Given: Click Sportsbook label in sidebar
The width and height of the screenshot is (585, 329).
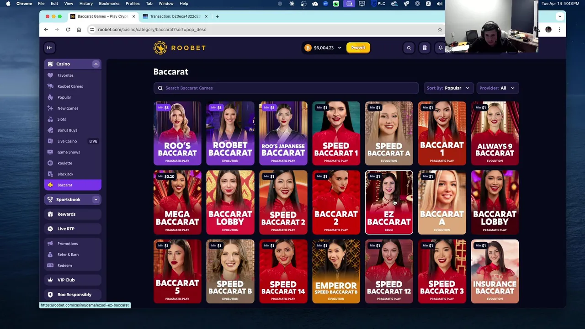Looking at the screenshot, I should (x=68, y=199).
